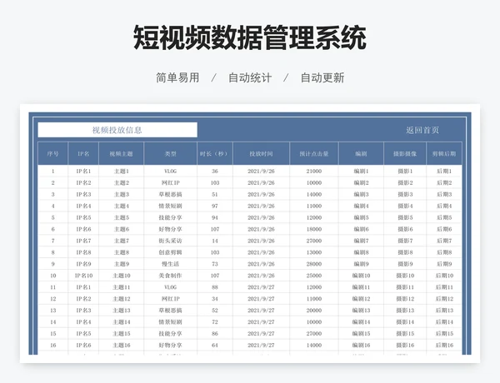Click the 21000 click-count cell
This screenshot has height=383, width=500.
click(x=314, y=172)
